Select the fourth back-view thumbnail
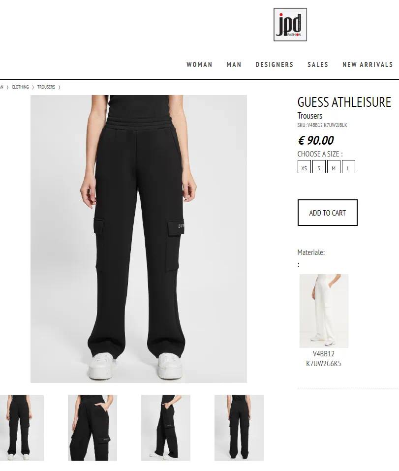 239,428
